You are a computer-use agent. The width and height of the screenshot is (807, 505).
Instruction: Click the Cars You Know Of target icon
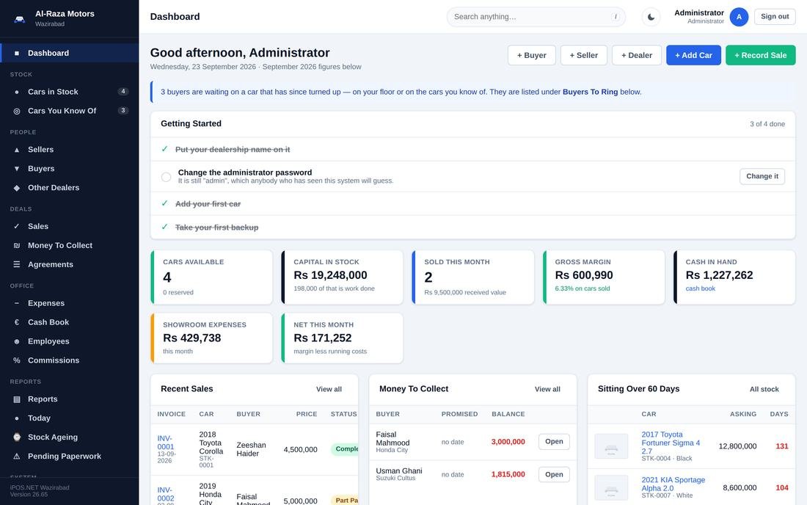(16, 111)
